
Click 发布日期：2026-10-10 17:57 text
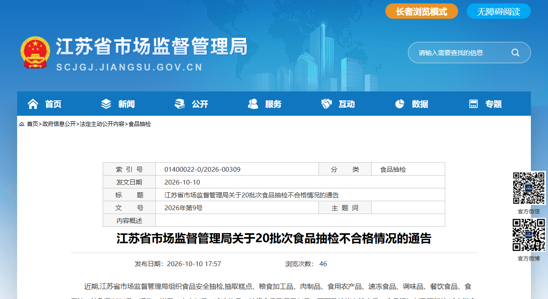point(178,264)
